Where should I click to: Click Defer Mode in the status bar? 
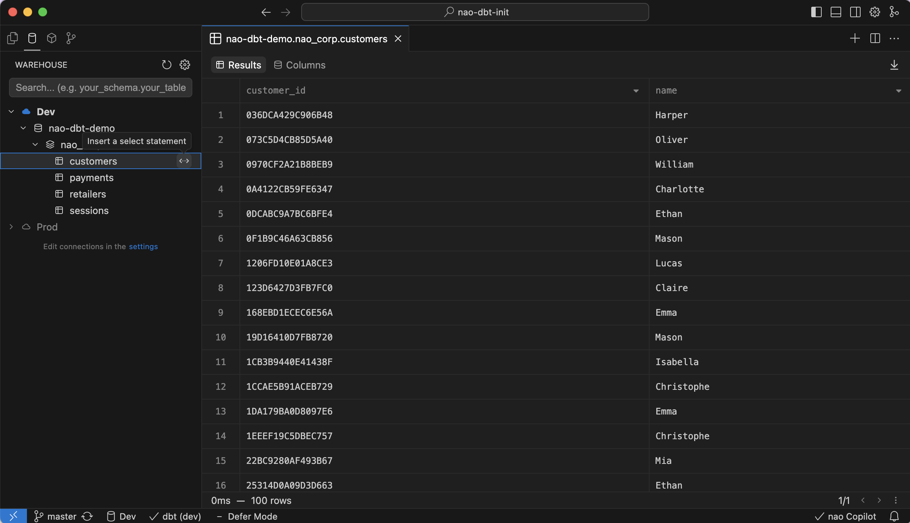point(253,516)
